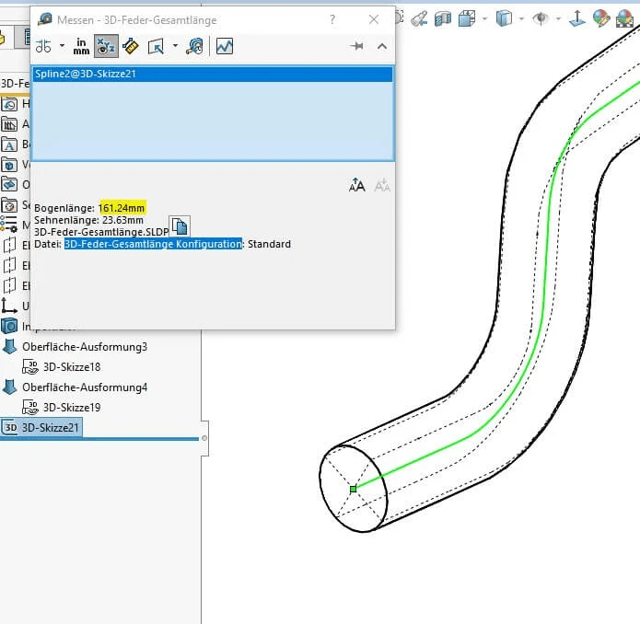This screenshot has width=640, height=624.
Task: Open help for Messen dialog
Action: 332,19
